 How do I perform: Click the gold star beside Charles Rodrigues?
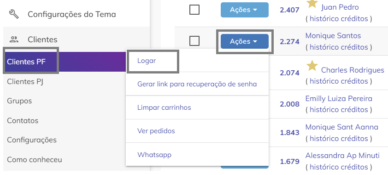(312, 66)
